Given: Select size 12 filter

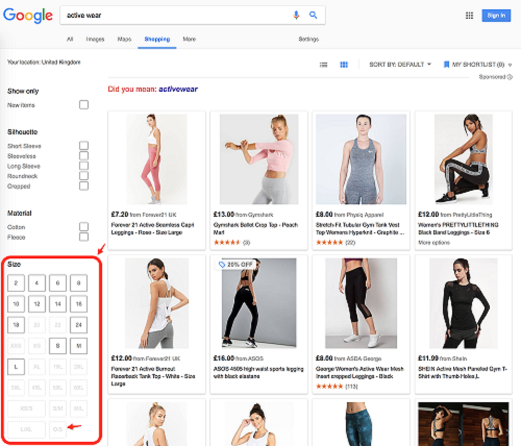Looking at the screenshot, I should [x=37, y=304].
